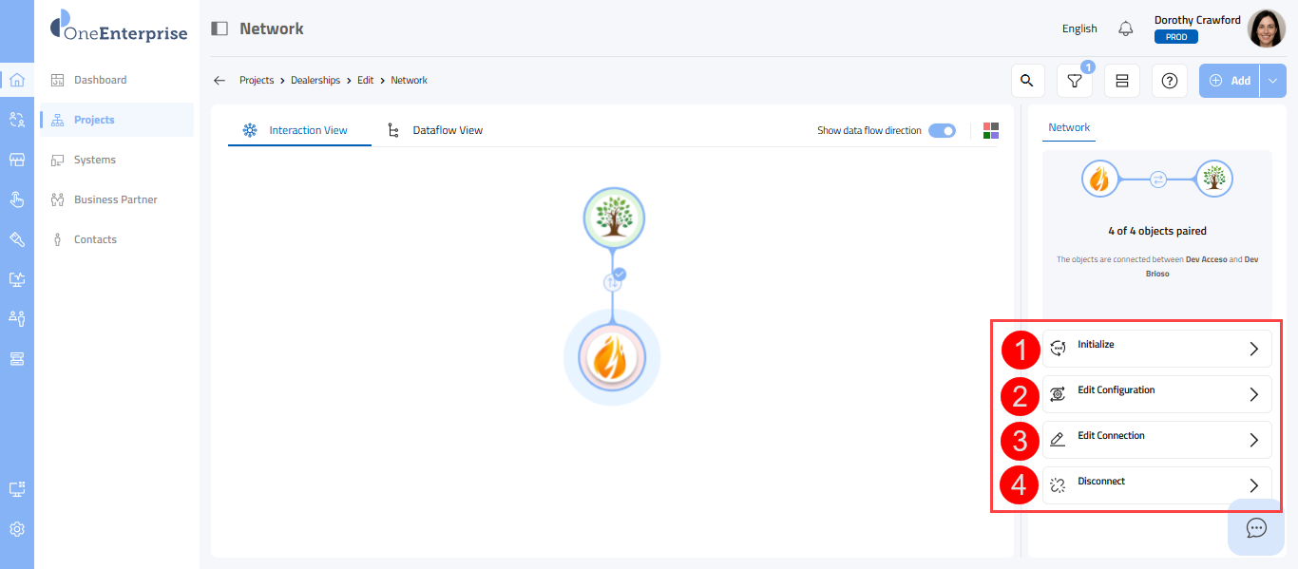Click the Disconnect button

tap(1156, 485)
